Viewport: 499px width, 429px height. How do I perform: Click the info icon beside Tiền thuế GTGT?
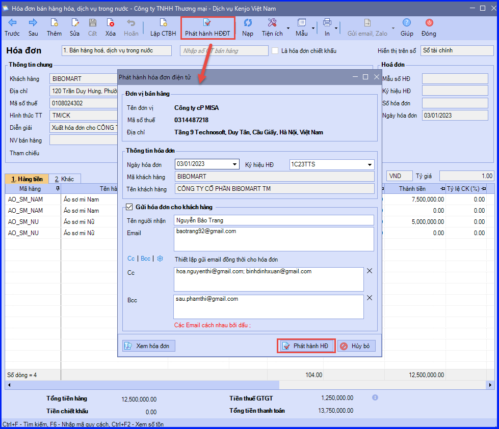pyautogui.click(x=375, y=397)
